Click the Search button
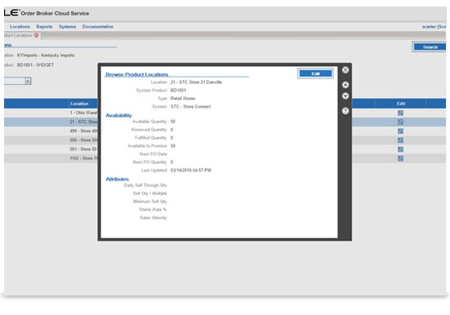 click(430, 47)
